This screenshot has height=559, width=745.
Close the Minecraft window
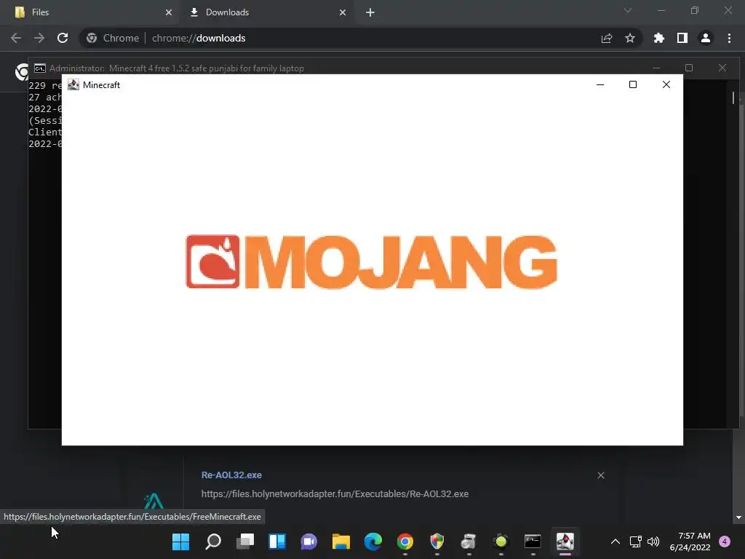click(x=666, y=84)
